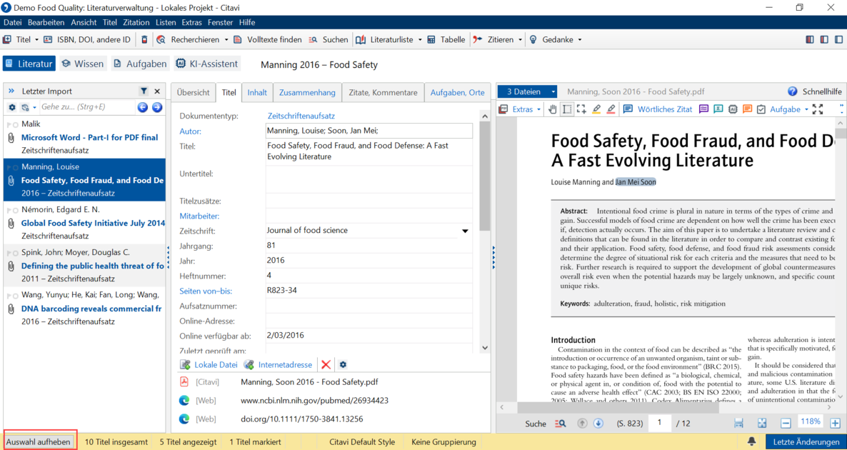Select the hand pan tool in PDF toolbar
Viewport: 847px width, 450px height.
pyautogui.click(x=553, y=109)
